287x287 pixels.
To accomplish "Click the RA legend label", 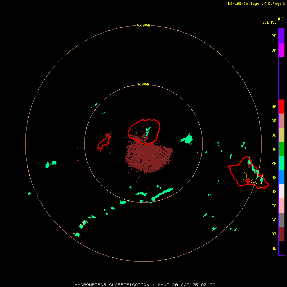I will 274,164.
